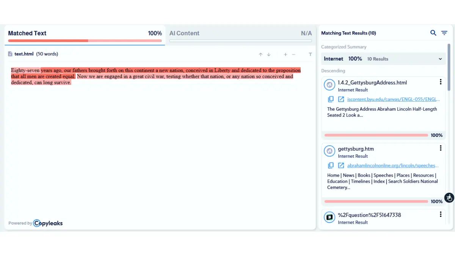
Task: Select the 1.4.2_GettysburgAddress.html result title
Action: tap(372, 82)
